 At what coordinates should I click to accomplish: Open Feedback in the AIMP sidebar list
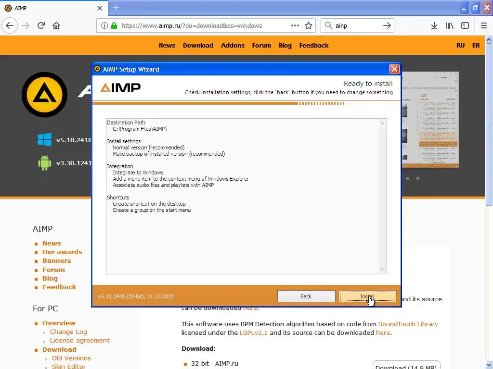click(59, 287)
